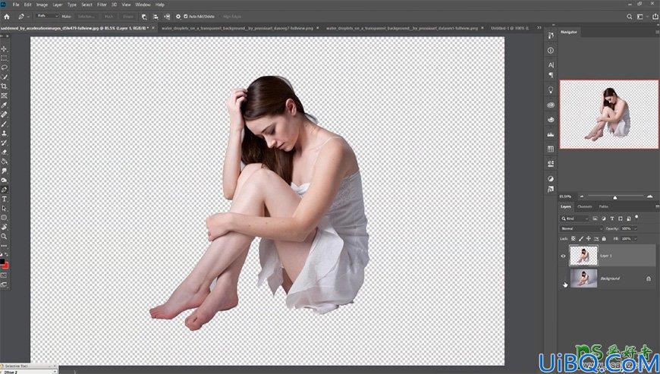The height and width of the screenshot is (374, 660).
Task: Open the Layers panel menu
Action: coord(657,206)
